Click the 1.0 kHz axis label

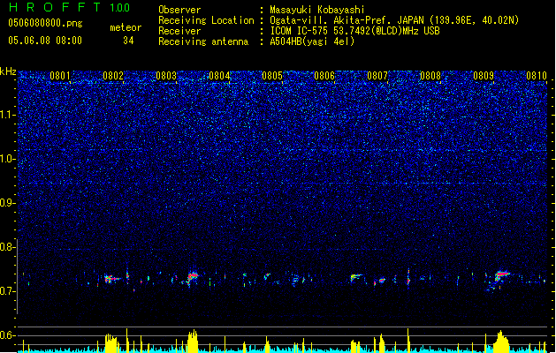pos(7,159)
